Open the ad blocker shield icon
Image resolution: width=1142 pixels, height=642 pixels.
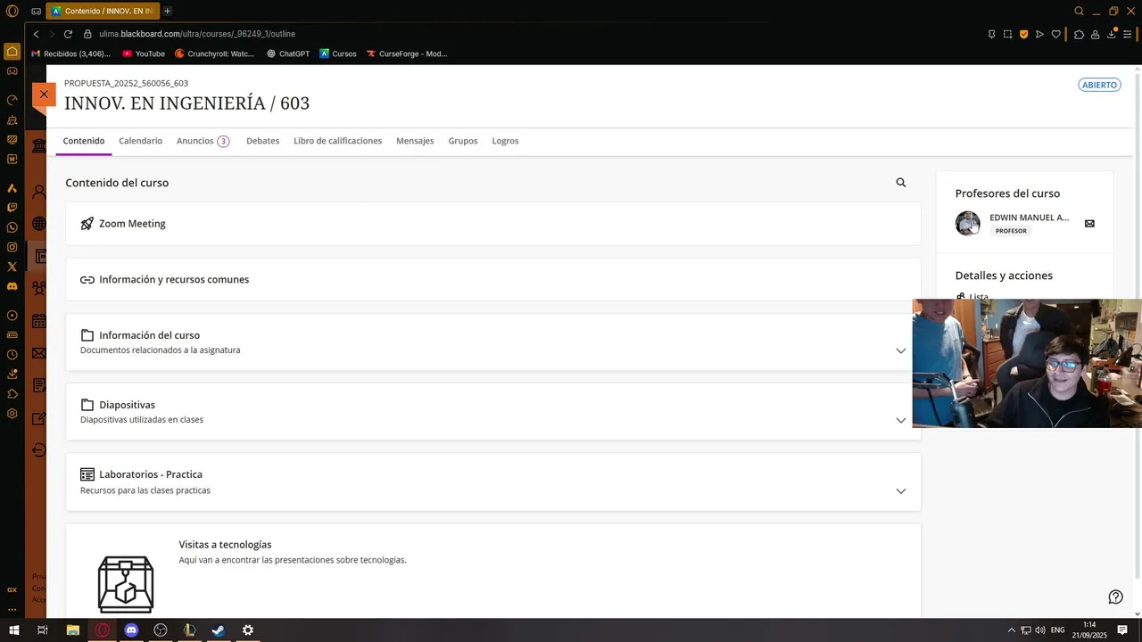1023,34
